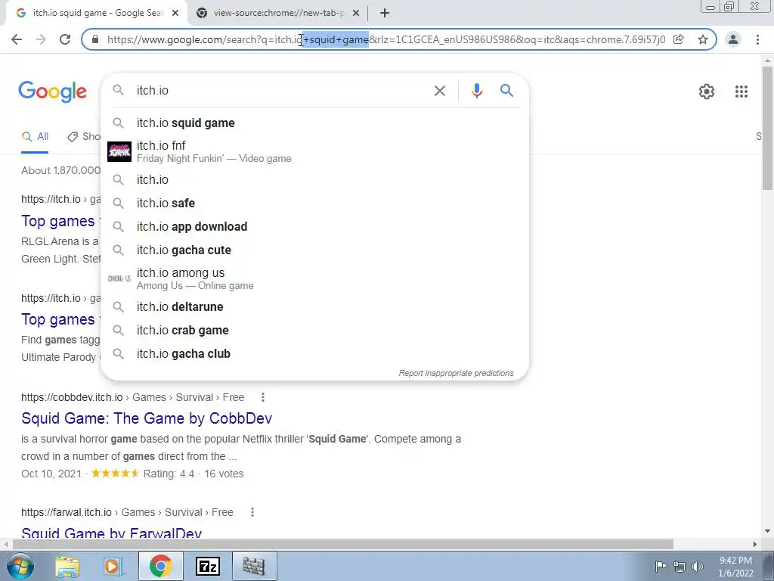Close the view-source tab
Image resolution: width=774 pixels, height=581 pixels.
tap(356, 14)
